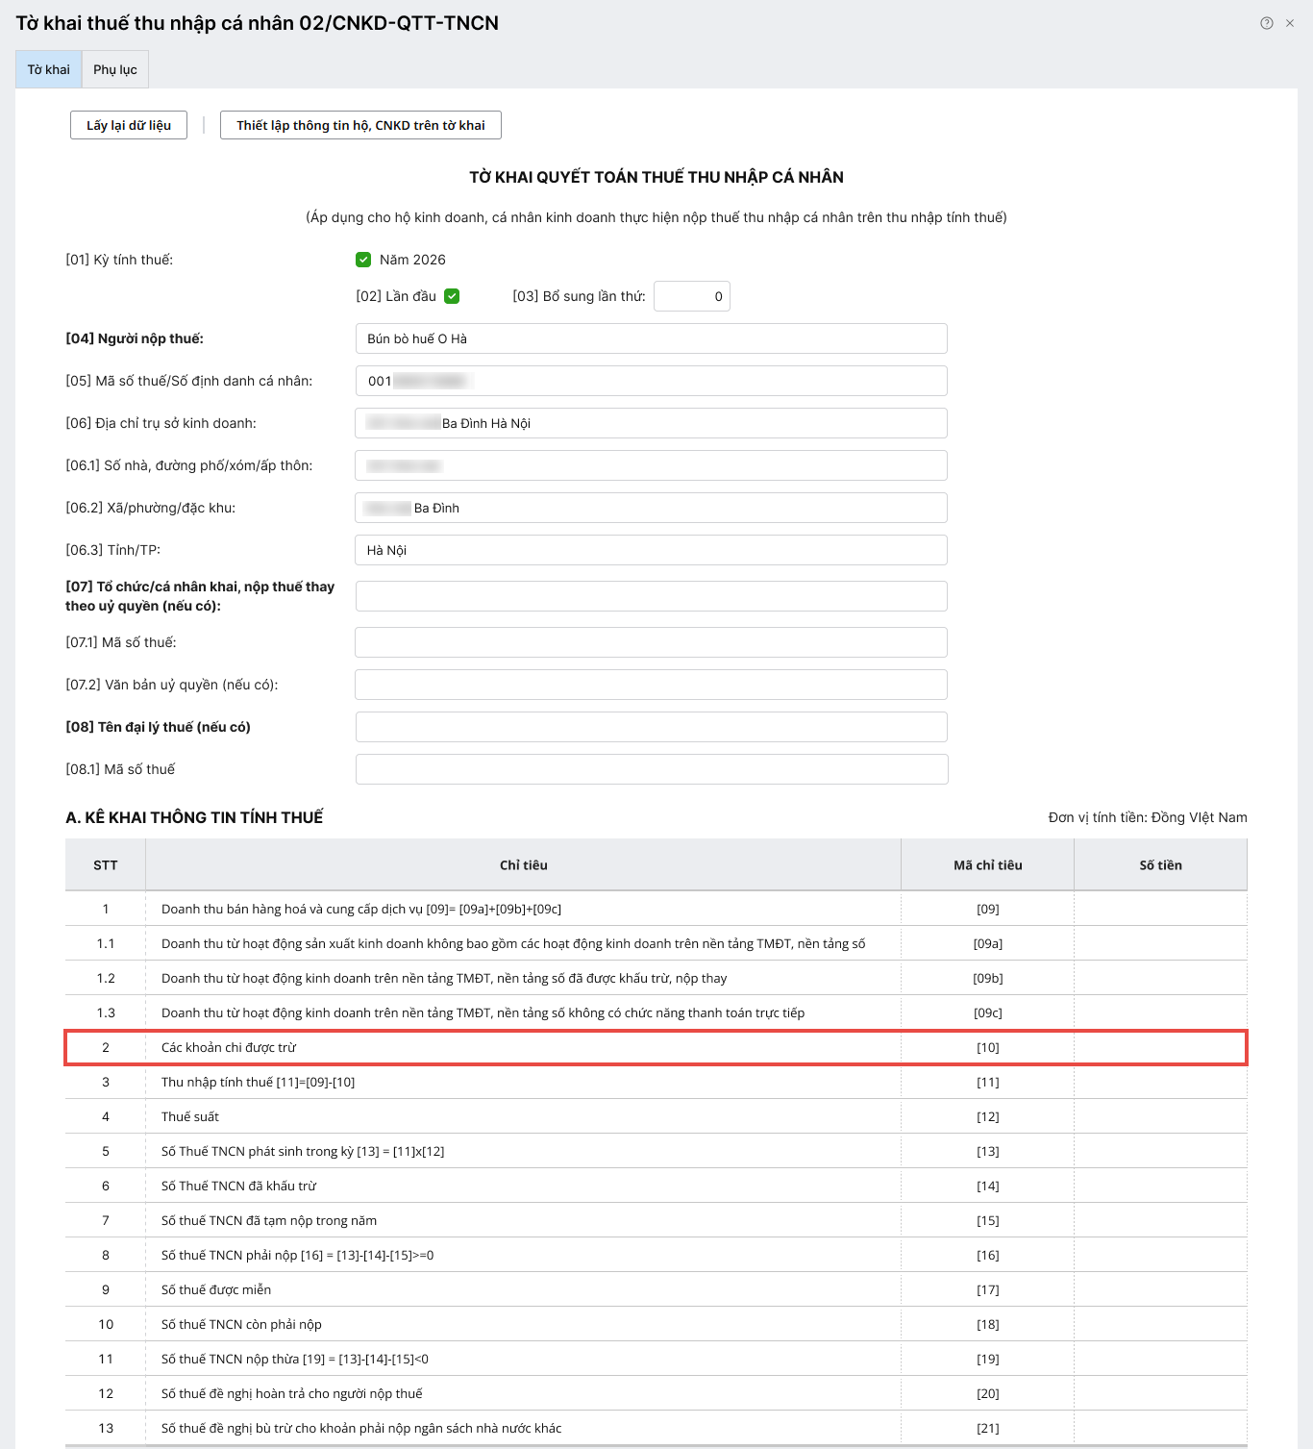The image size is (1313, 1449).
Task: Select the Tờ khai tab
Action: 48,69
